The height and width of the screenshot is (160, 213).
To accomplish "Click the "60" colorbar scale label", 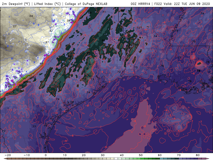I will (x=160, y=155).
